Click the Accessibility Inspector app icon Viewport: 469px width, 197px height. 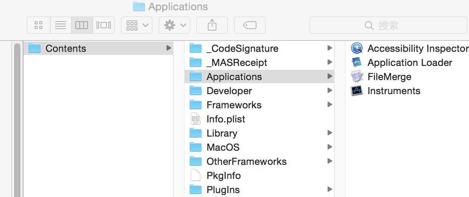tap(357, 48)
